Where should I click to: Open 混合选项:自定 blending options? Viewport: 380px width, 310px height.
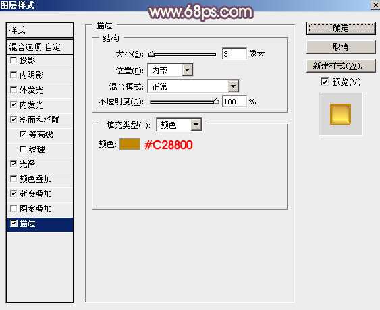40,46
